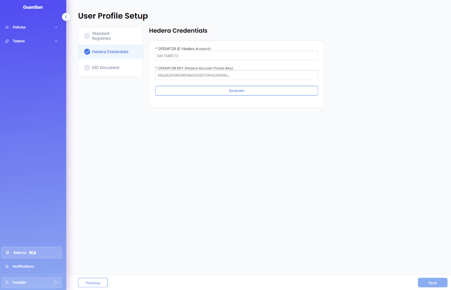Log out using the exit icon
Viewport: 451px width, 290px height.
[x=56, y=282]
